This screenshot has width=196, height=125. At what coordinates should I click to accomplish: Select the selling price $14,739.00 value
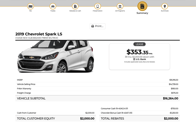(173, 84)
